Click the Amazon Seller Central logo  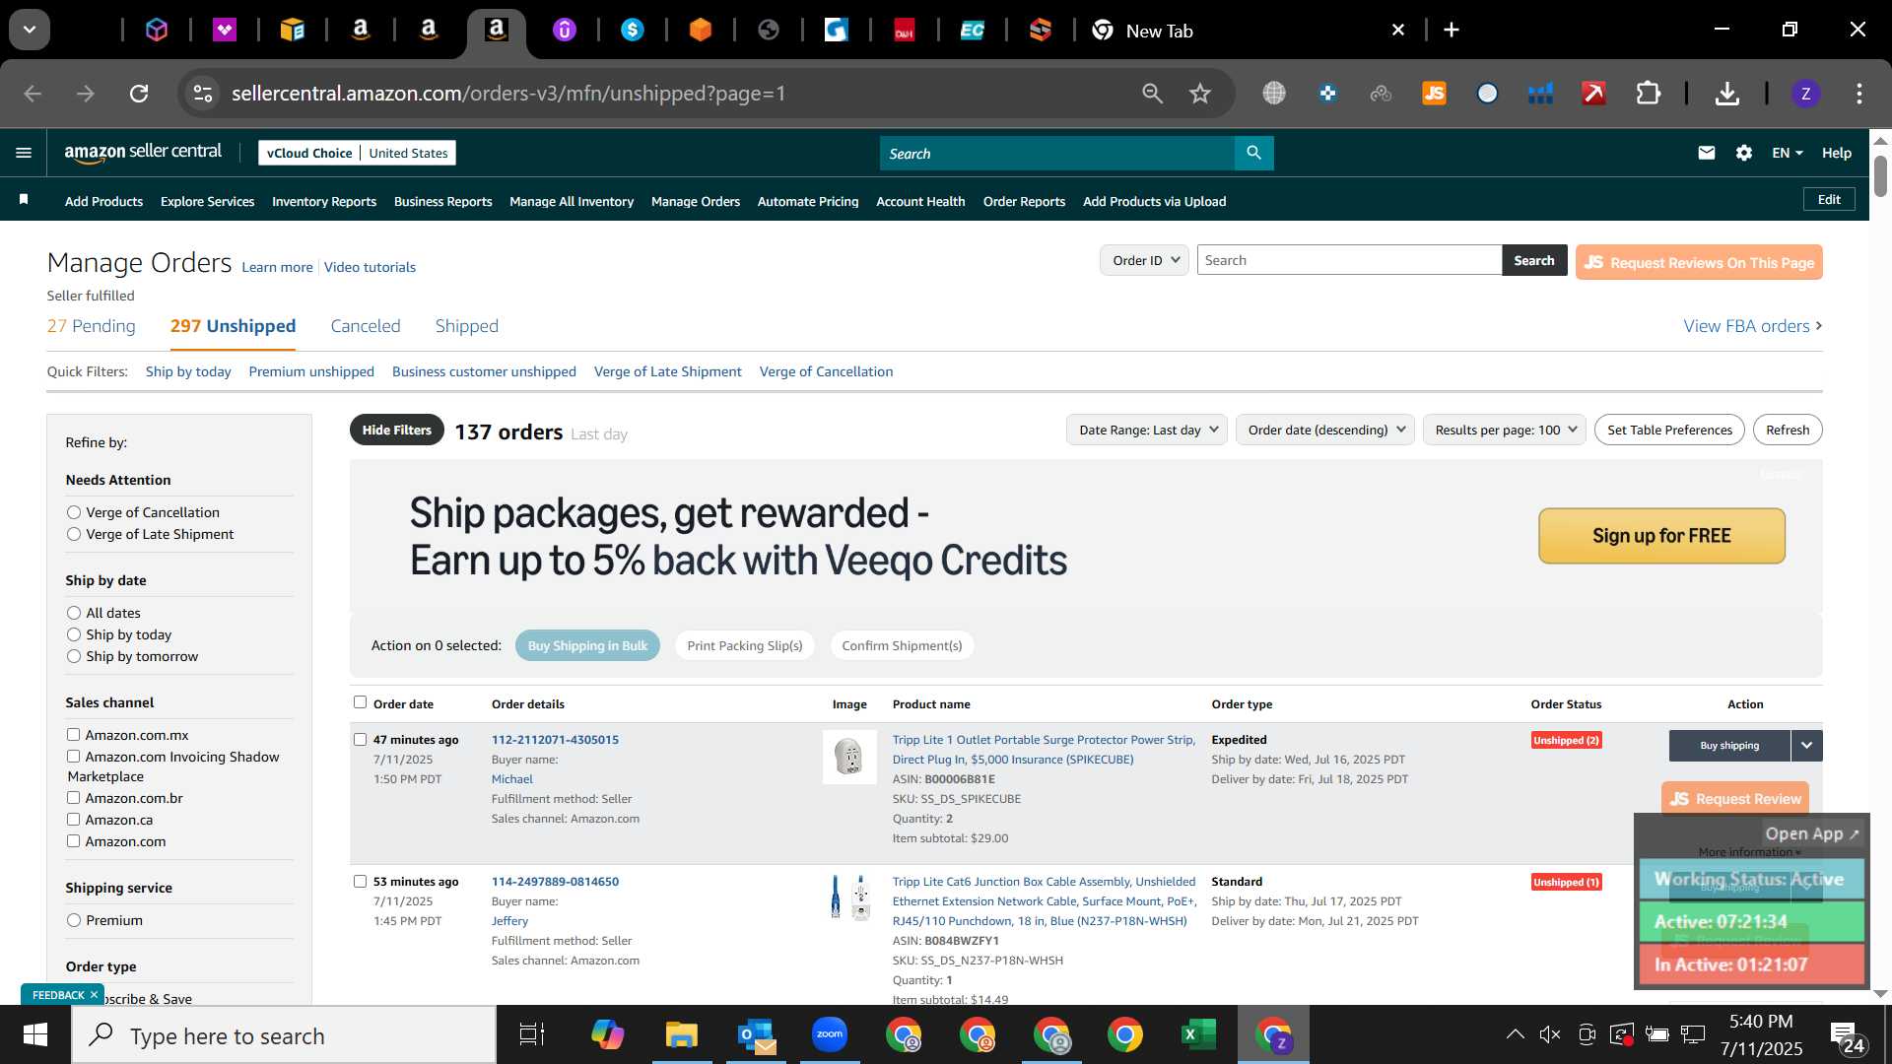143,152
